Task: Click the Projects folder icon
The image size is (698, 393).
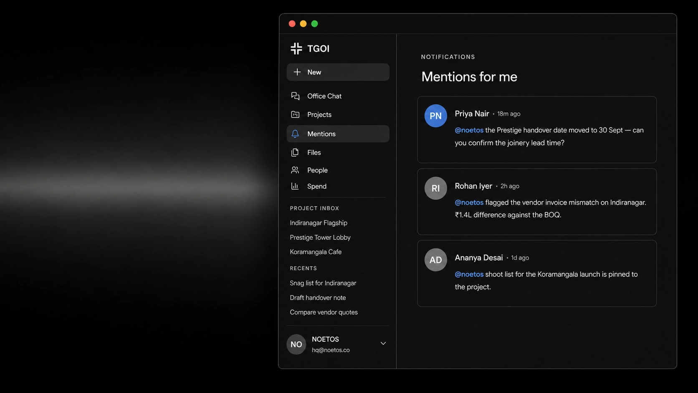Action: [x=295, y=114]
